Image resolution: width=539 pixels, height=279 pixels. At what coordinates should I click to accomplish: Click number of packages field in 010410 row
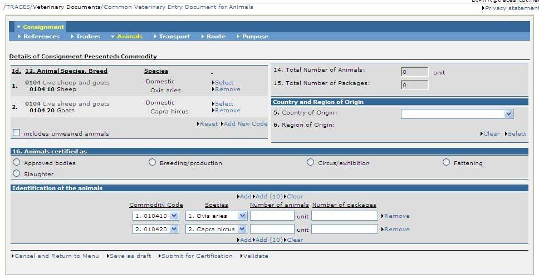click(345, 216)
